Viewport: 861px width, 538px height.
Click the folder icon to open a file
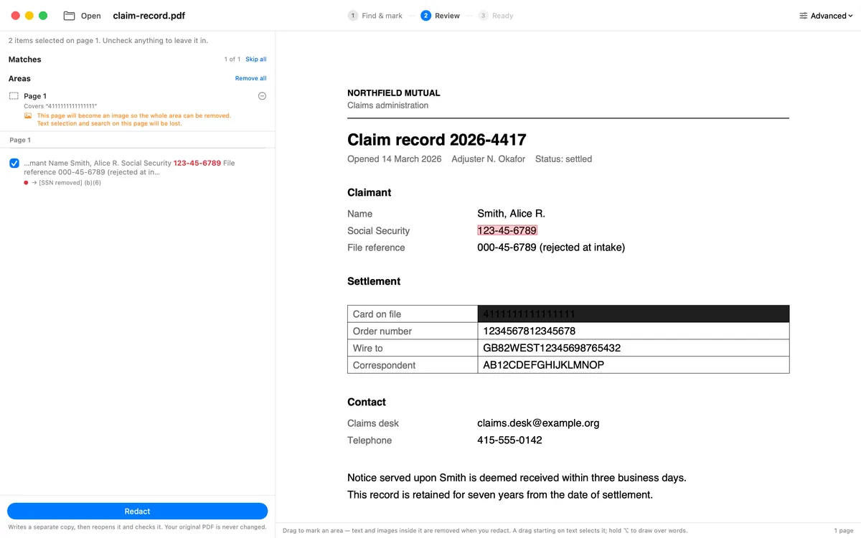(x=69, y=16)
